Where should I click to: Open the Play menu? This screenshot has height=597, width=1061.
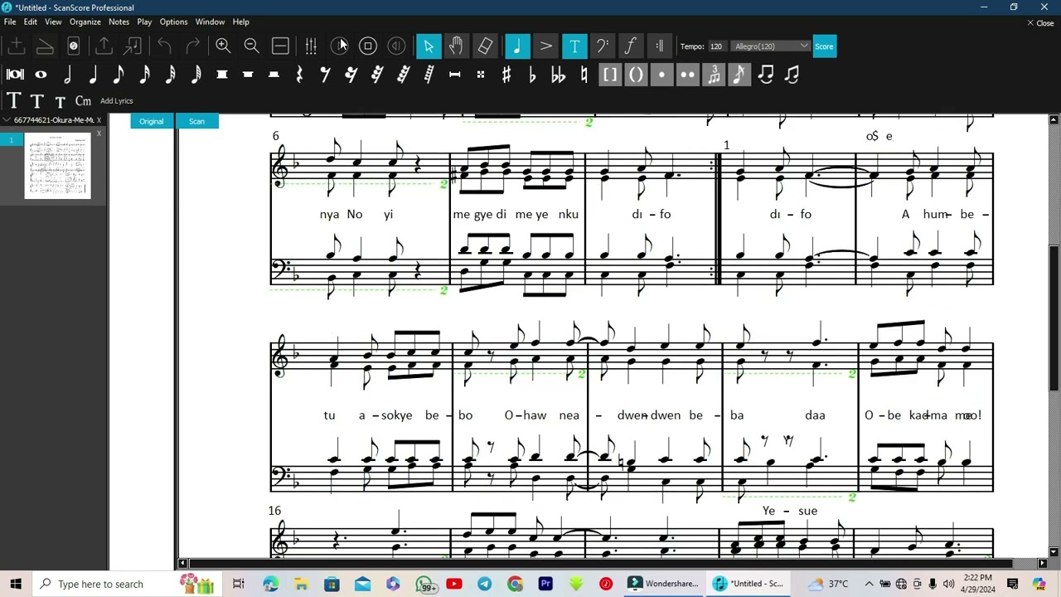coord(144,22)
